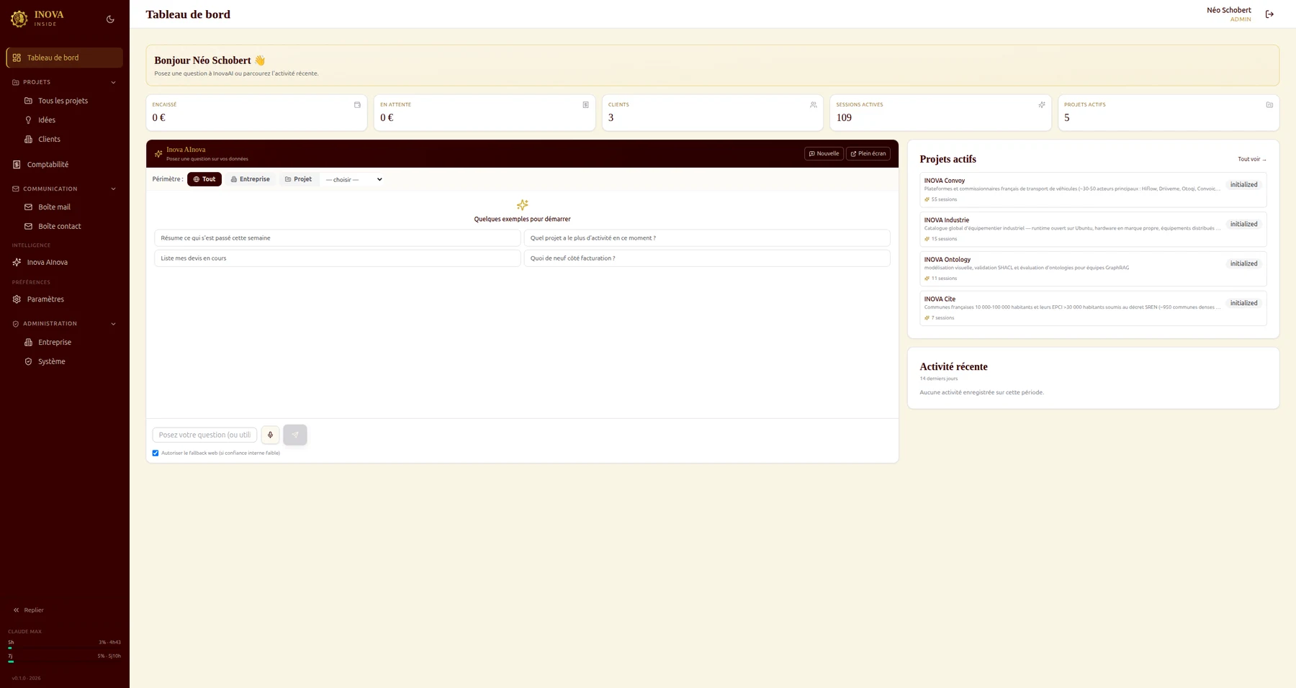Click the ledger icon next to Comptabilité

tap(17, 165)
